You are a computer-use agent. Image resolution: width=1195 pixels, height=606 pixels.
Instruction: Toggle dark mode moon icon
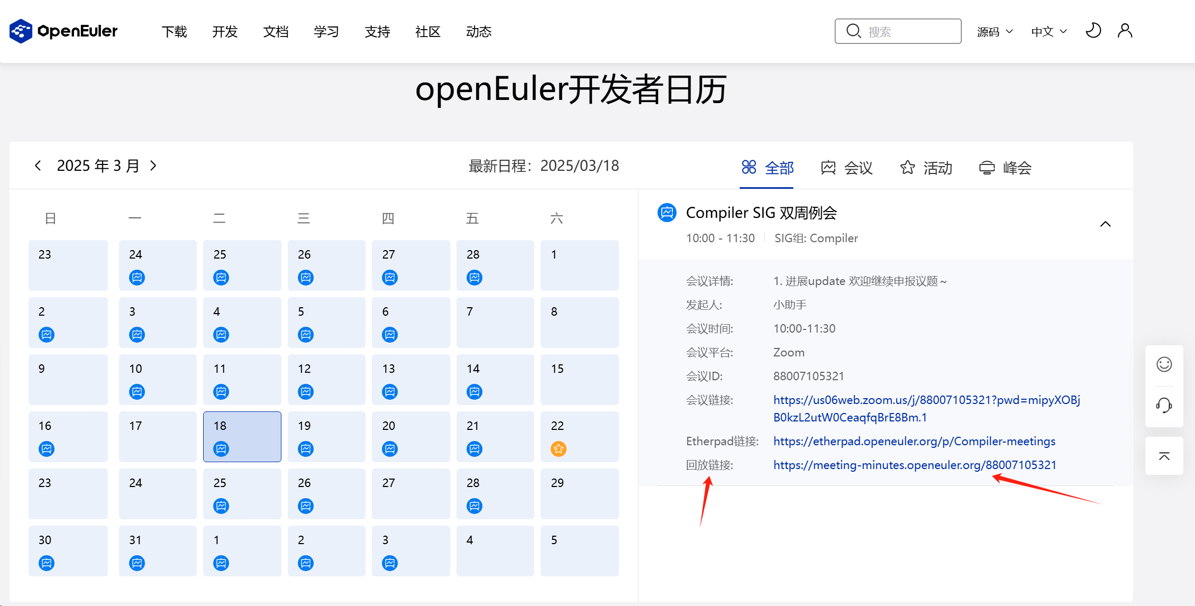pos(1093,31)
